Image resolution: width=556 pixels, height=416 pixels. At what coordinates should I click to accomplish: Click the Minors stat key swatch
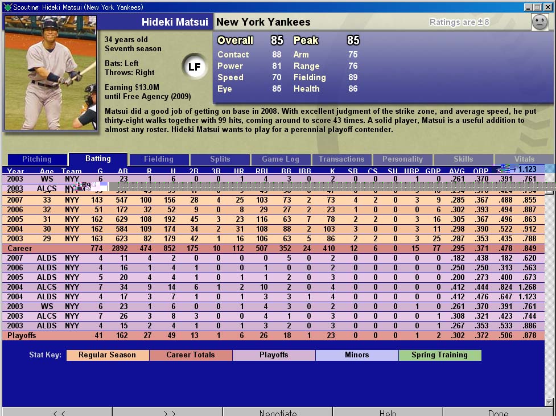click(x=357, y=355)
